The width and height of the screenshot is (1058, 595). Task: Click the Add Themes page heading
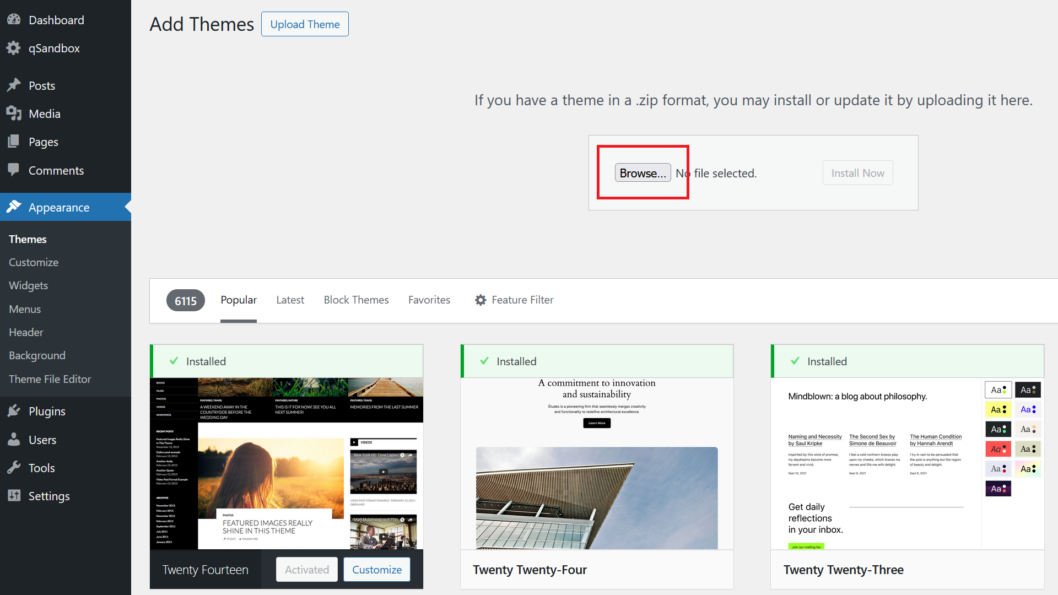coord(202,24)
